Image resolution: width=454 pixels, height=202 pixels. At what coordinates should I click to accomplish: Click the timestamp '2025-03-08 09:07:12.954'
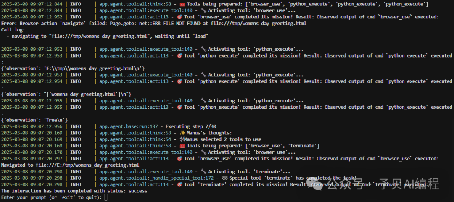coord(32,81)
